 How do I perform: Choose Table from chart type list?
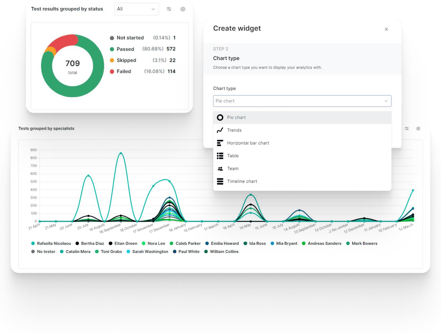pos(233,156)
